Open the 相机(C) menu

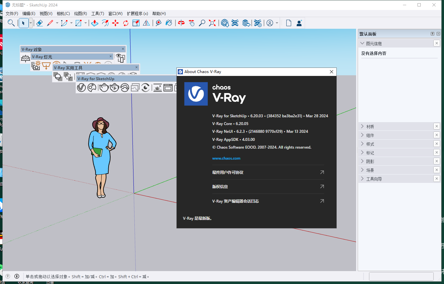pos(63,14)
